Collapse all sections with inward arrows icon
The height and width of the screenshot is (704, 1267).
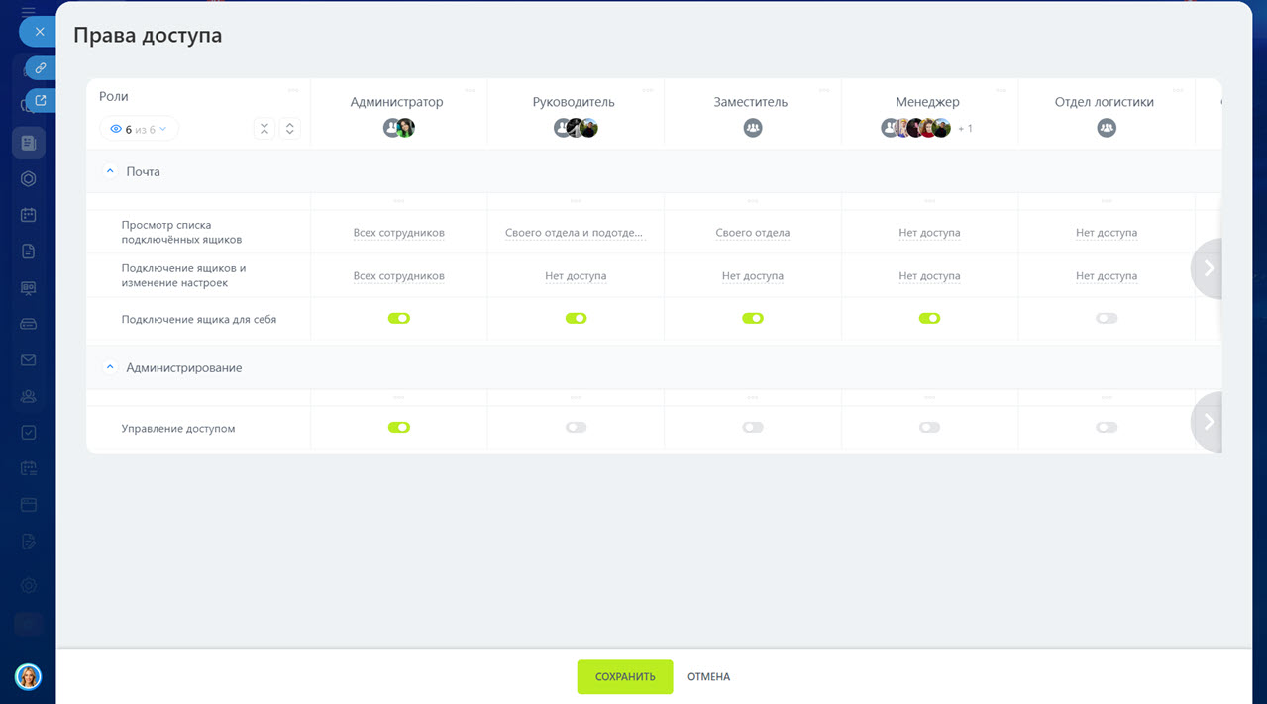tap(264, 129)
